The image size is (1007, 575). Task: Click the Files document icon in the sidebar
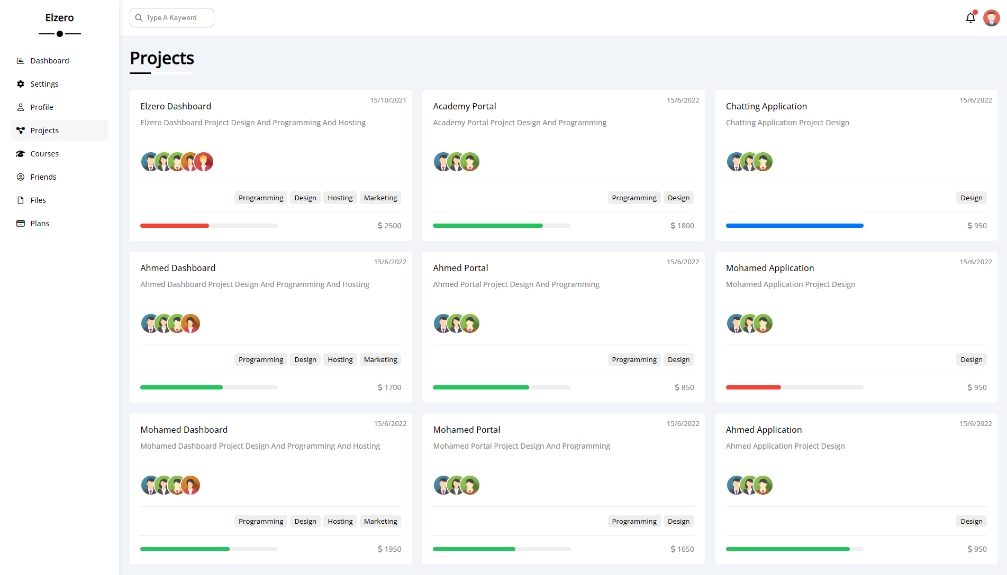tap(21, 200)
